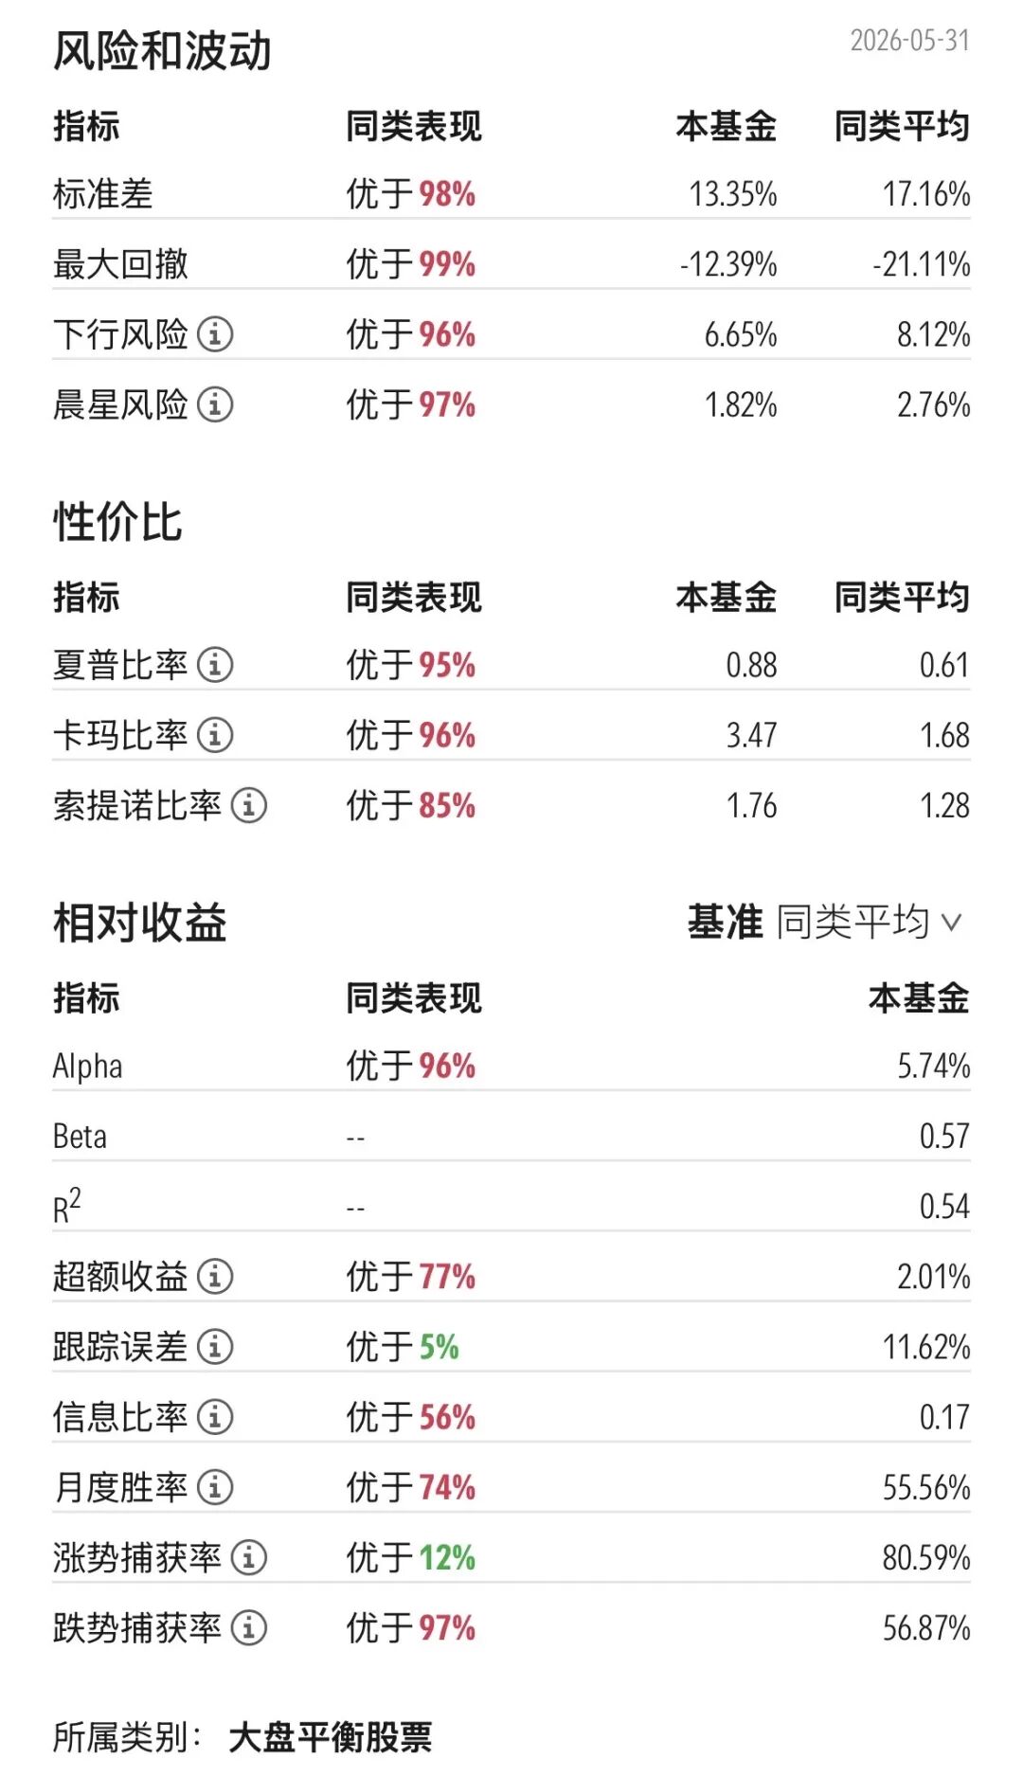Tap the info icon next to 晨星风险
The height and width of the screenshot is (1776, 1023).
[x=215, y=404]
